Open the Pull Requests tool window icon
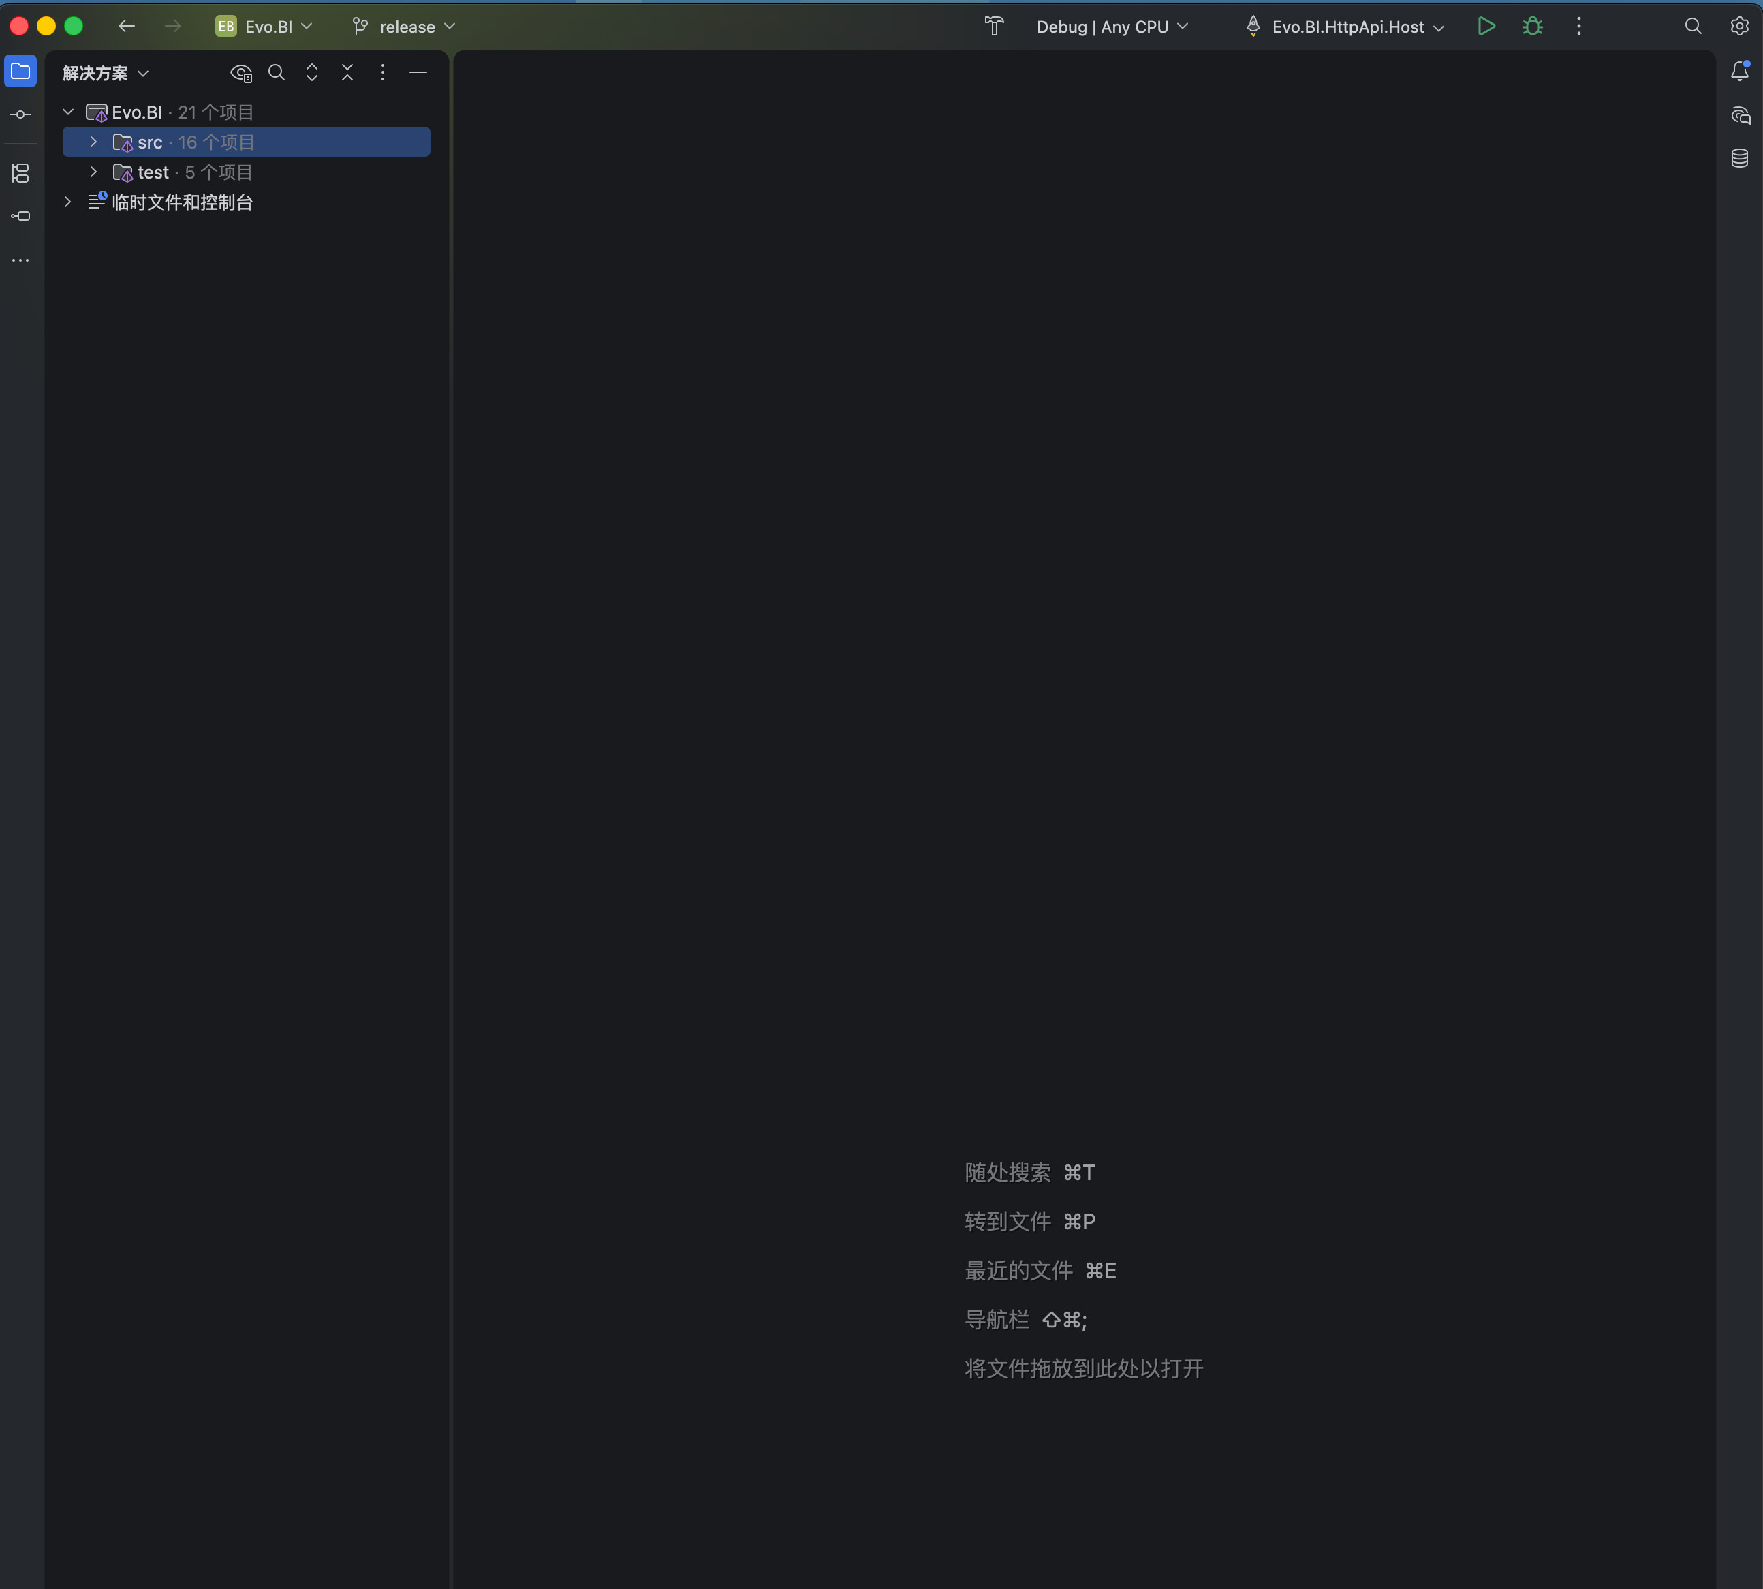 pyautogui.click(x=20, y=215)
